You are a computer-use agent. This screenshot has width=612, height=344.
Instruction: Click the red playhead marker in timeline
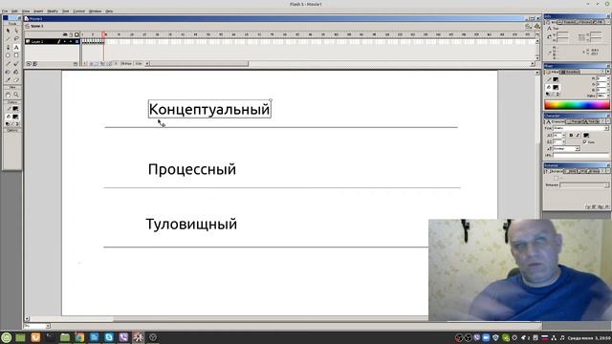104,34
